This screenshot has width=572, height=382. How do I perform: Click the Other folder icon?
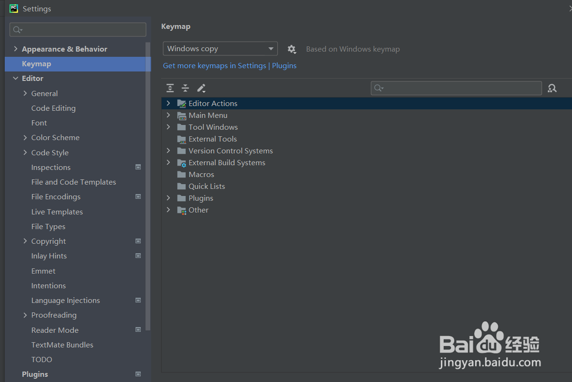point(182,210)
